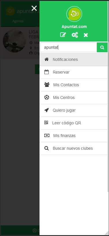Viewport: 109px width, 236px height.
Task: Focus the search field containing apuntat
Action: point(69,47)
